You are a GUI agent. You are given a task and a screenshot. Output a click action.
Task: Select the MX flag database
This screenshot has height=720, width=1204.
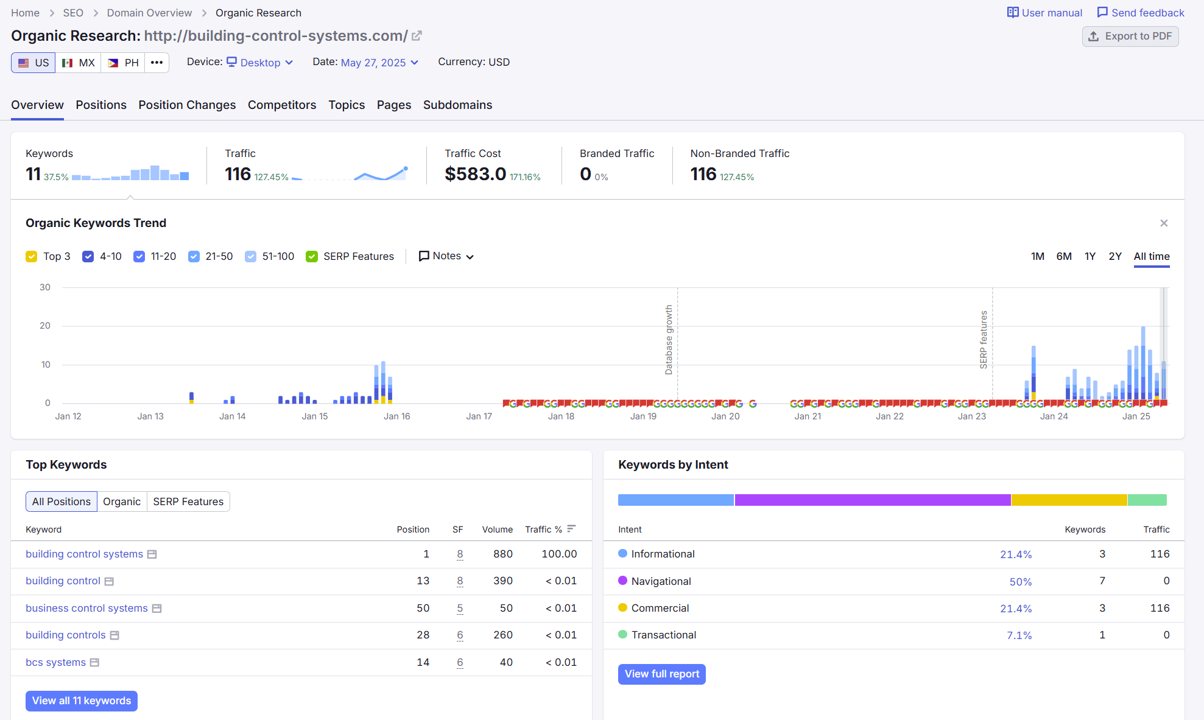[78, 63]
